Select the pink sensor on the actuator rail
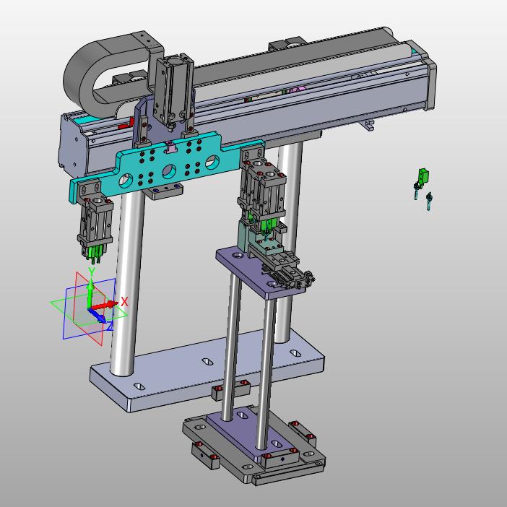Screen dimensions: 507x507 click(x=297, y=90)
